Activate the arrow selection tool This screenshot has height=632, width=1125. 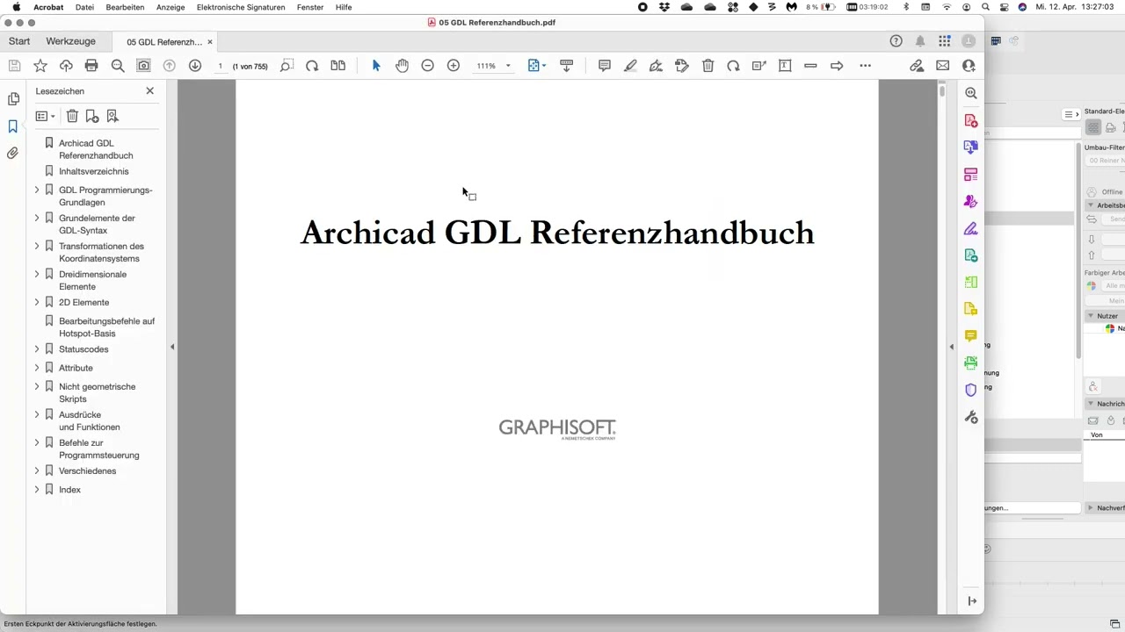(x=376, y=66)
